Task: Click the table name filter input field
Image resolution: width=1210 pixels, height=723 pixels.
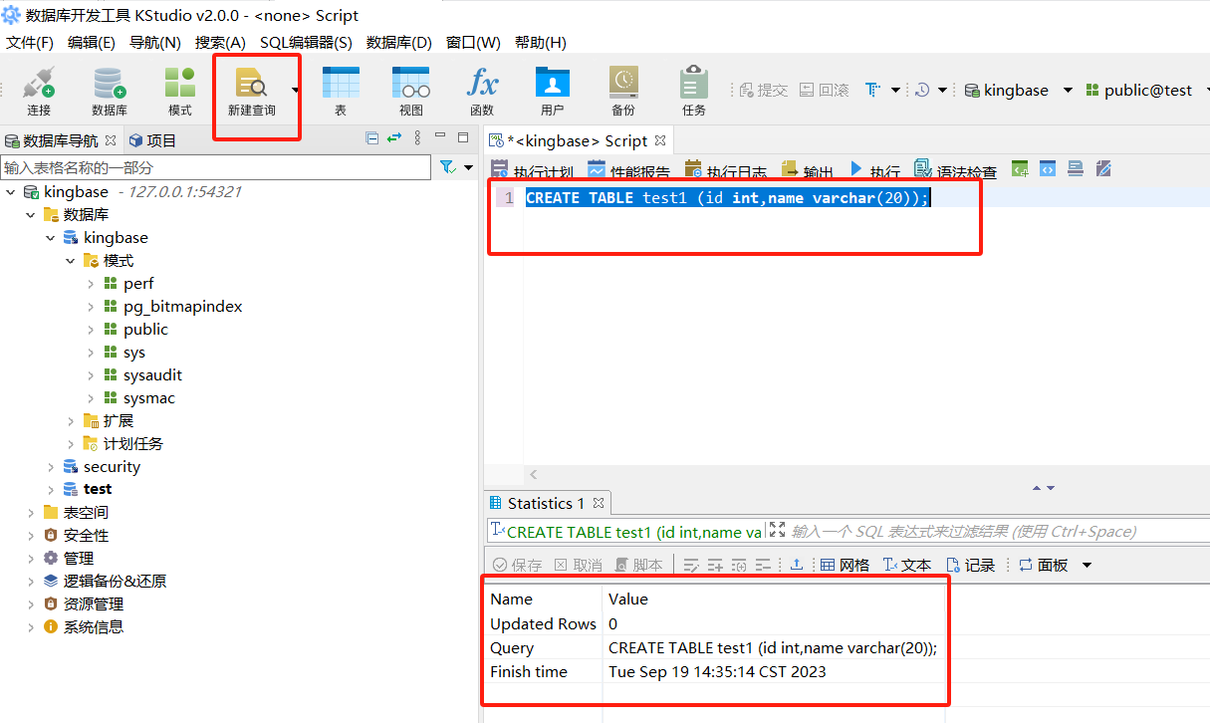Action: pyautogui.click(x=216, y=167)
